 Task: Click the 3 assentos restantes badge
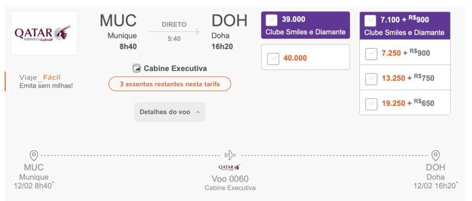(170, 84)
